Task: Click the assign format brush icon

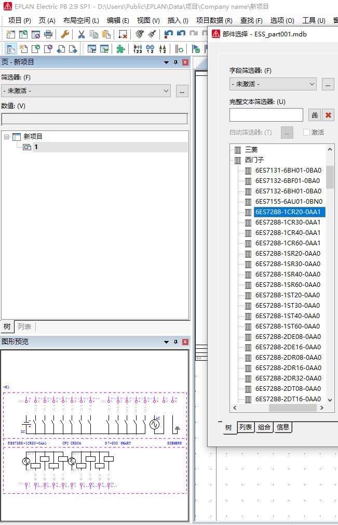Action: [152, 34]
